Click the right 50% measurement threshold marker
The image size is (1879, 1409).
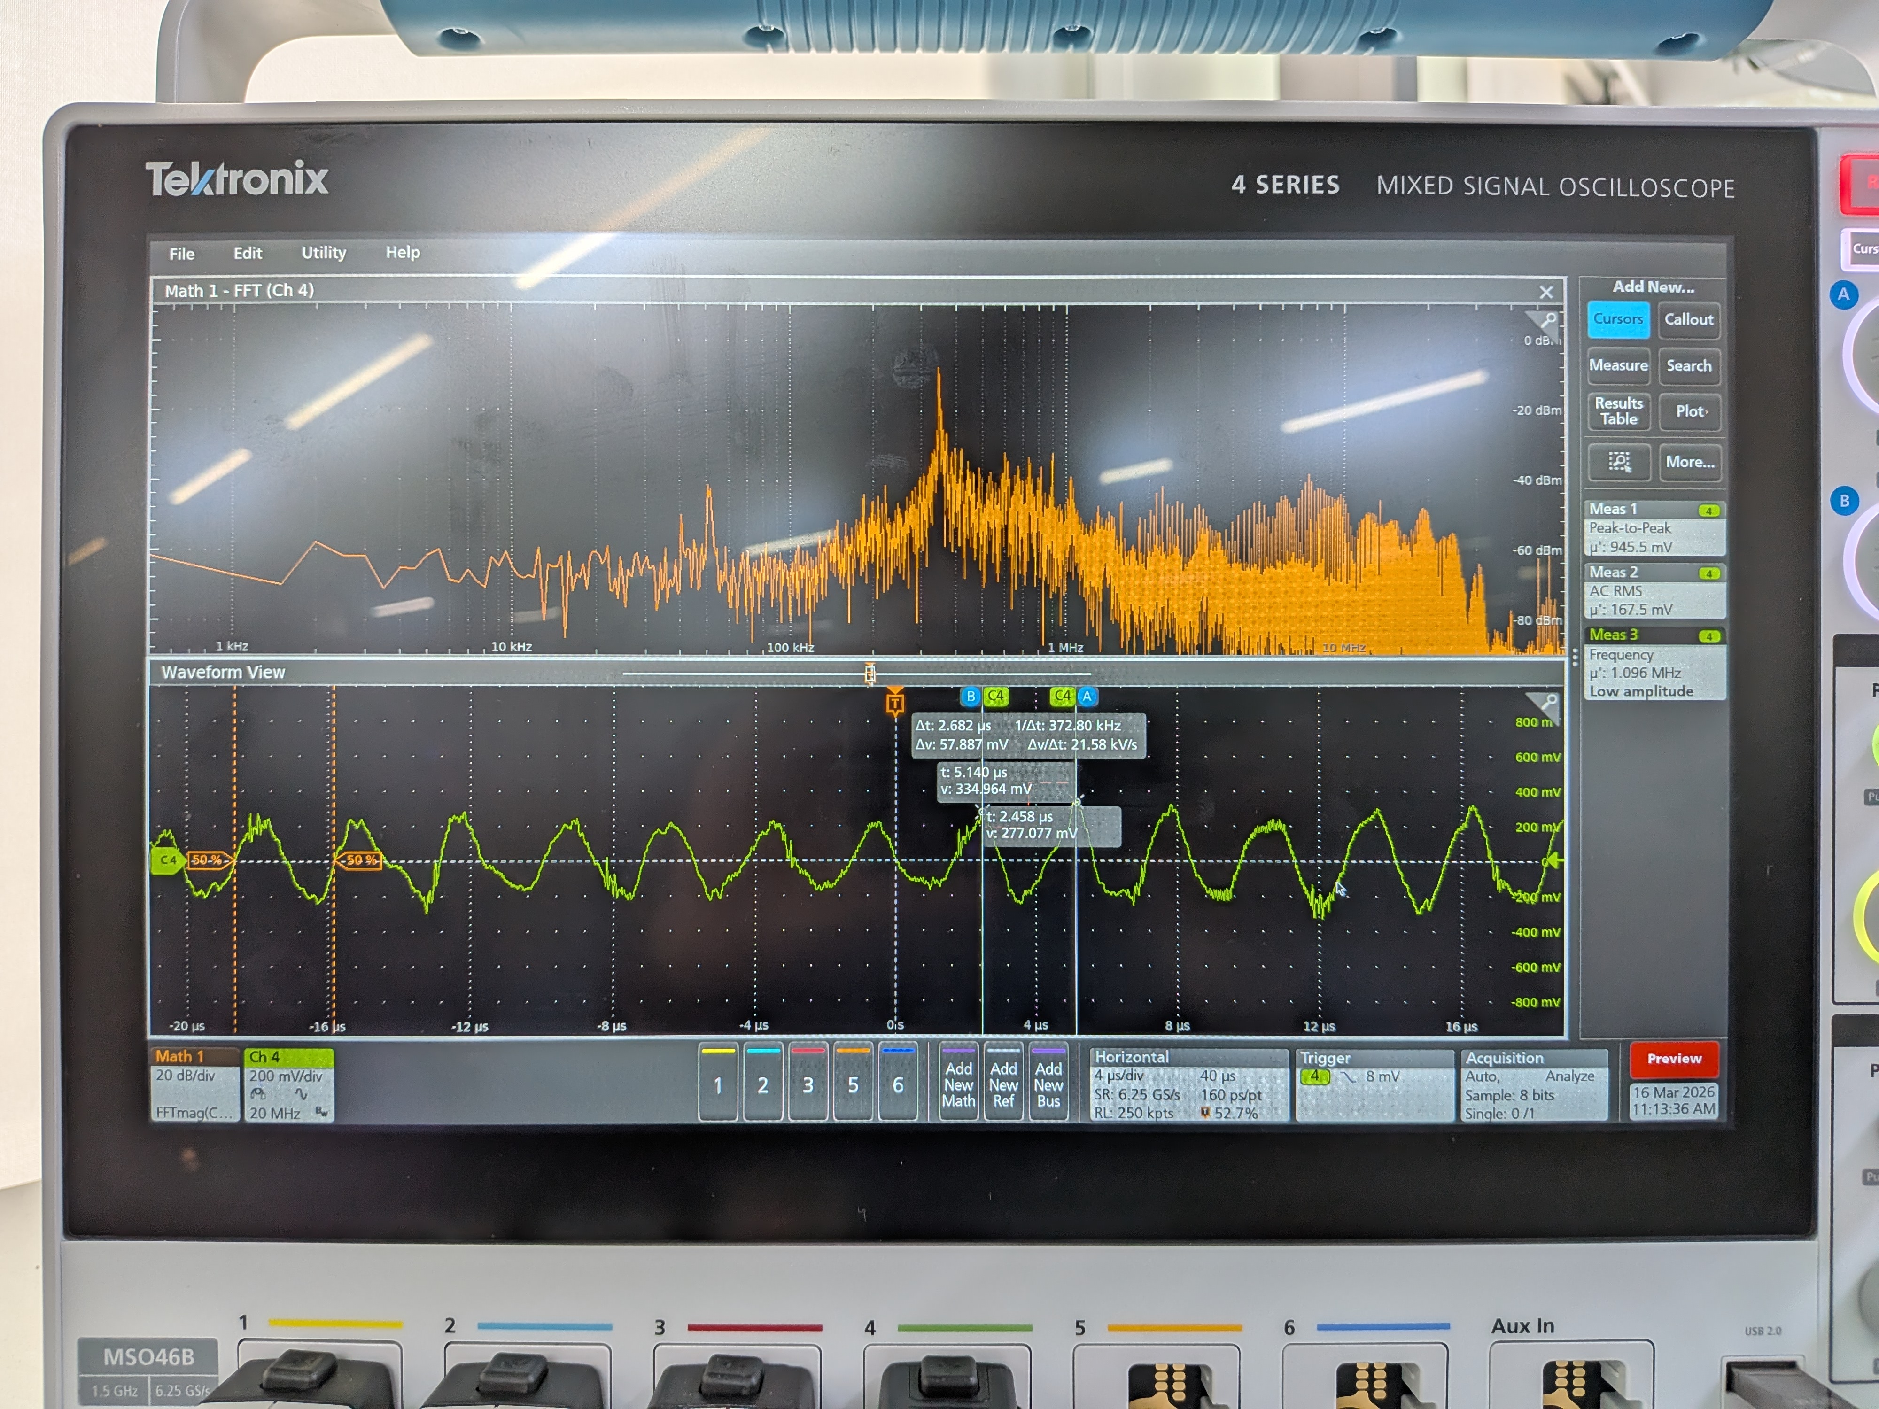pos(360,860)
